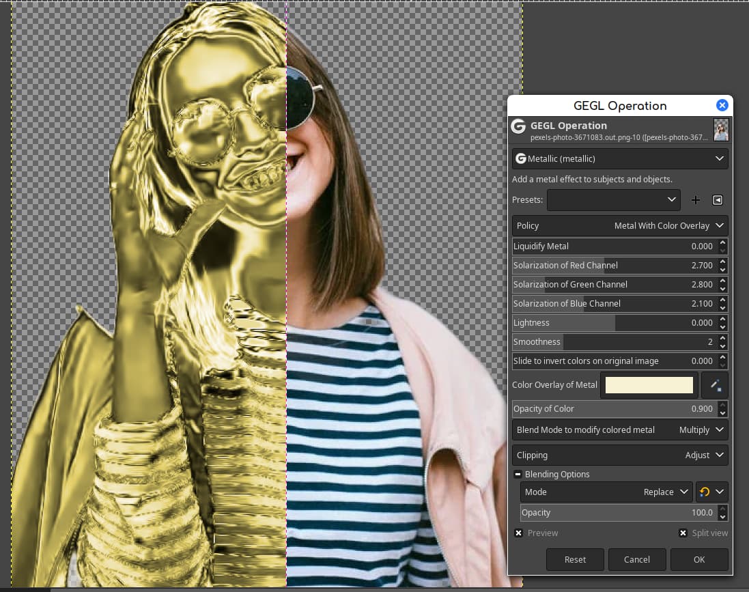This screenshot has width=749, height=592.
Task: Open the Policy dropdown
Action: [x=620, y=225]
